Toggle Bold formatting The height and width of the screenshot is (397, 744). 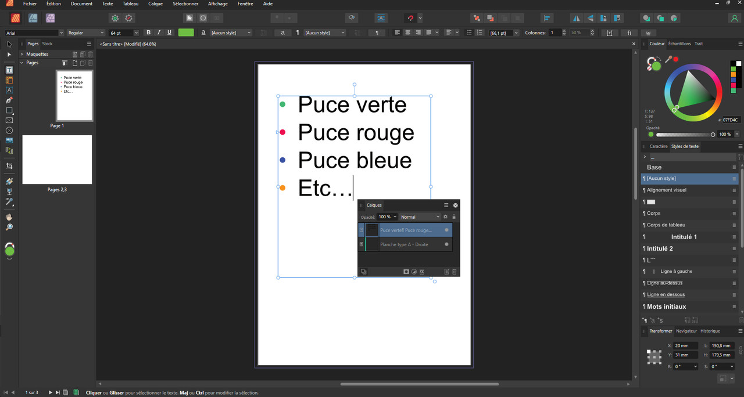[x=148, y=33]
